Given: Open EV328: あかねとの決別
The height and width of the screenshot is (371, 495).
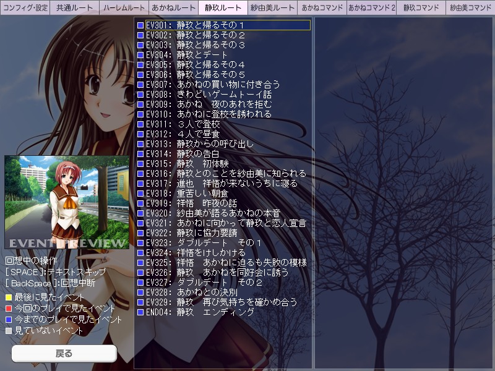Looking at the screenshot, I should (x=191, y=292).
